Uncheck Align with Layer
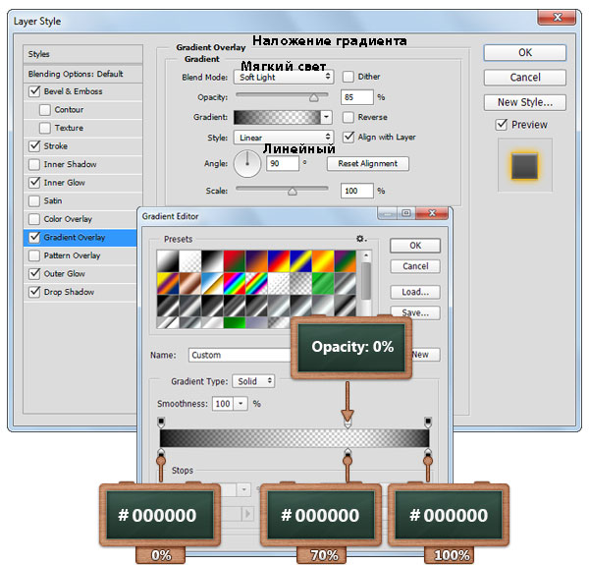589x565 pixels. pos(348,137)
